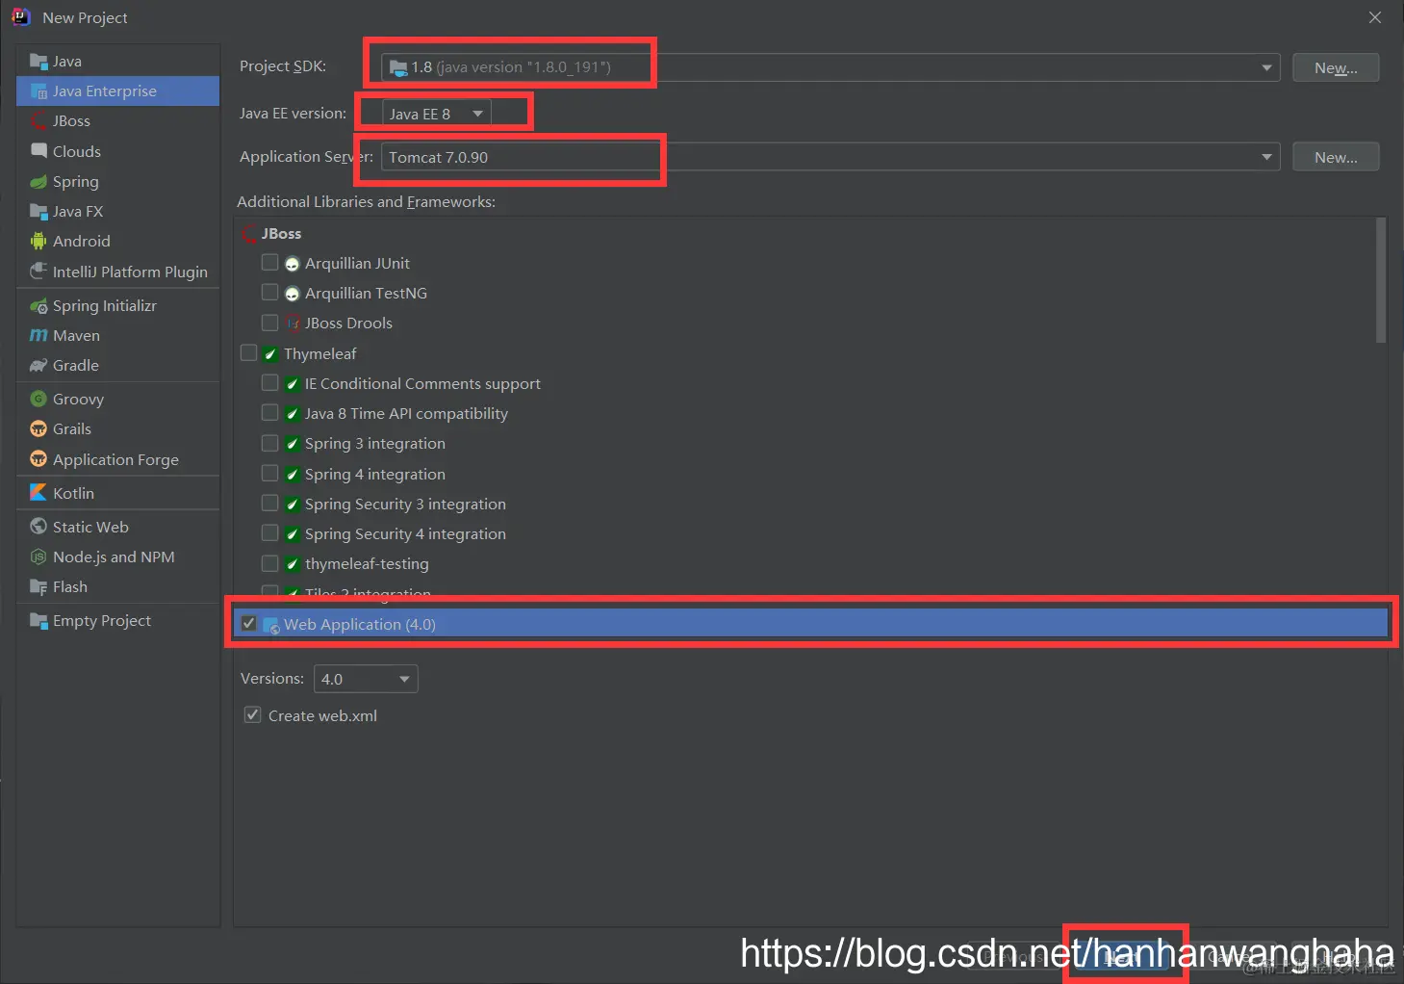This screenshot has height=984, width=1404.
Task: Tick the JBoss Drools checkbox
Action: click(x=270, y=323)
